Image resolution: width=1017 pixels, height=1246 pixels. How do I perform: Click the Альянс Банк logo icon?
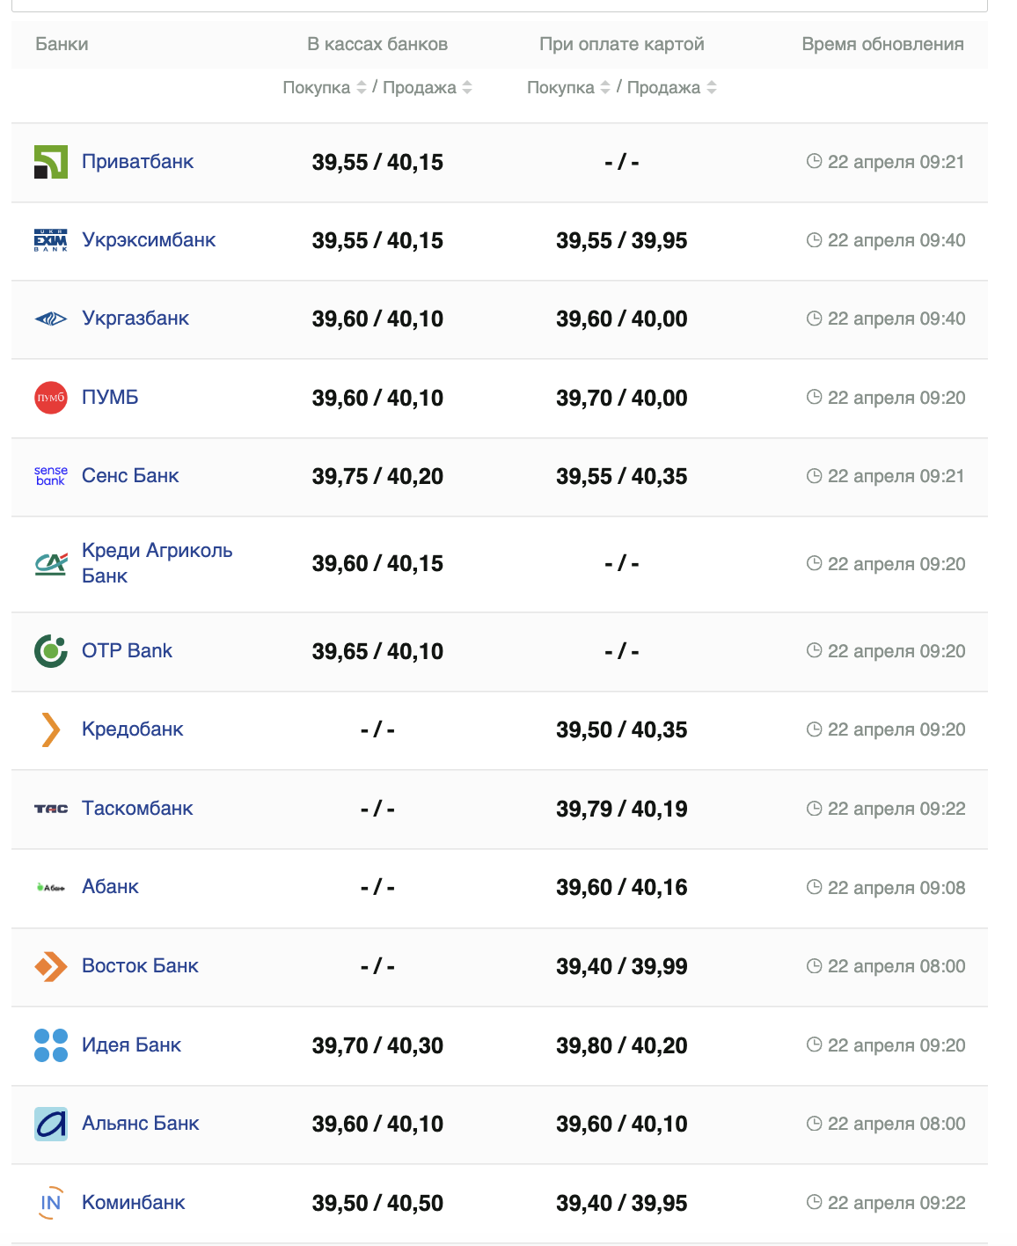[x=51, y=1124]
